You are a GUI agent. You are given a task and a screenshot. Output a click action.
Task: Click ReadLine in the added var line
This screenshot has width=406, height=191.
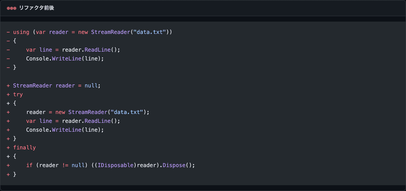click(98, 121)
